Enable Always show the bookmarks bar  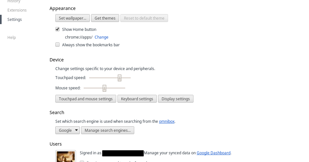[x=58, y=45]
